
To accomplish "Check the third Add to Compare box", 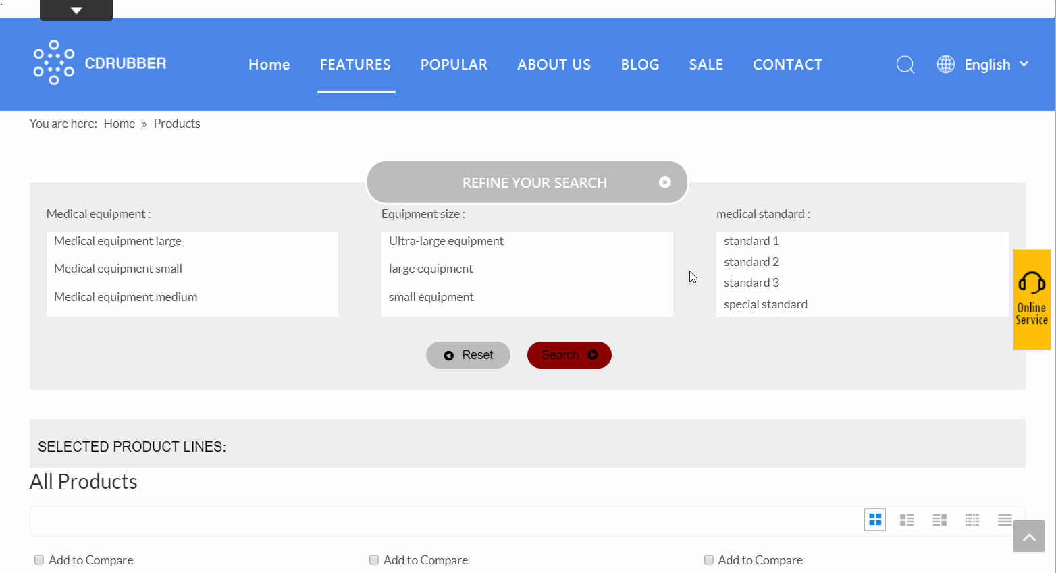I will 709,560.
